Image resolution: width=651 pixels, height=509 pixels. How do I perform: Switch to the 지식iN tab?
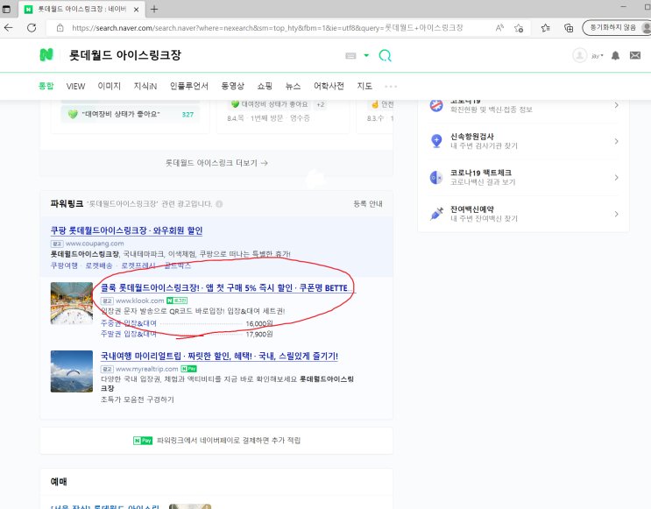point(145,86)
